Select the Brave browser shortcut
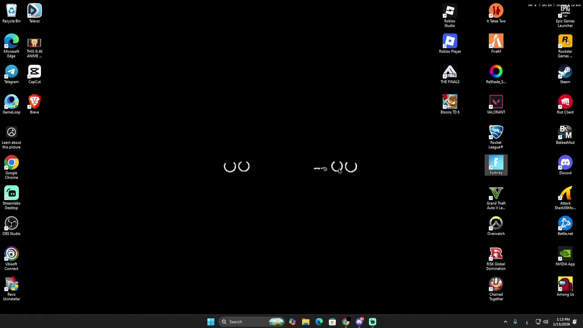This screenshot has width=583, height=328. (34, 104)
